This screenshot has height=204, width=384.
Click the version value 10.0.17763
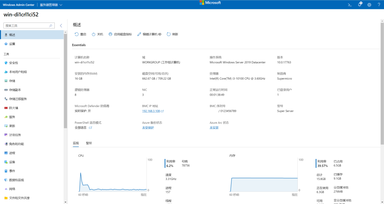click(x=284, y=62)
